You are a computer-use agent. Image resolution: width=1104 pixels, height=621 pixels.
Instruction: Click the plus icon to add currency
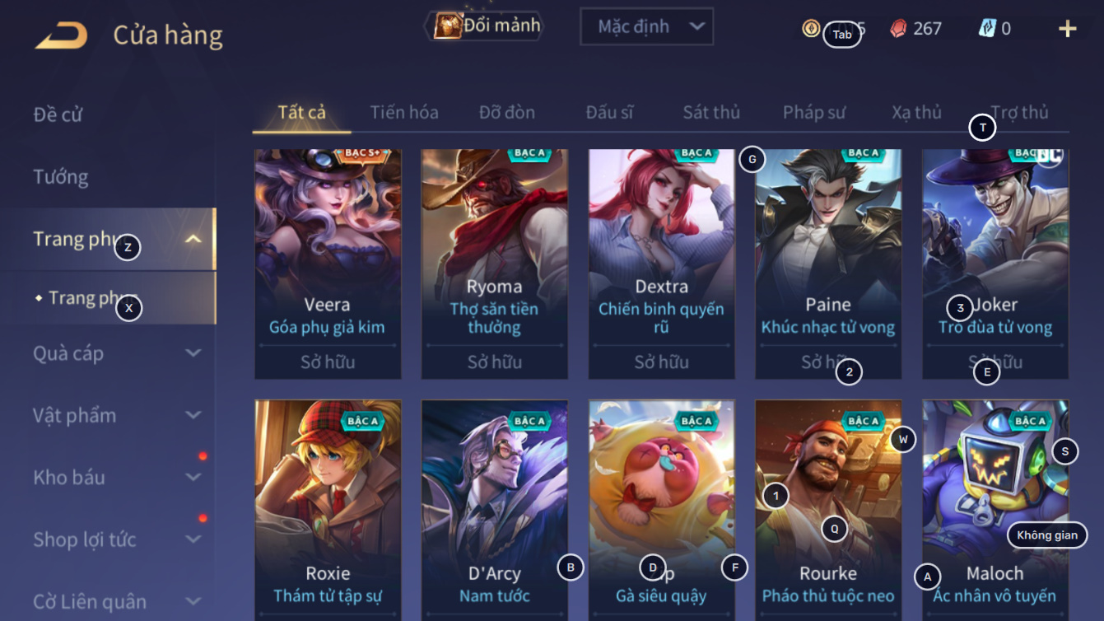1067,29
